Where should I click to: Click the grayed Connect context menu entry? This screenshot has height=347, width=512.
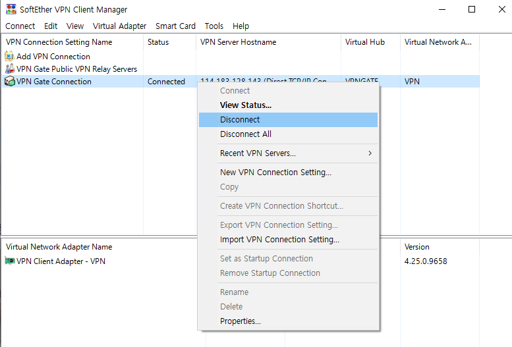coord(288,90)
